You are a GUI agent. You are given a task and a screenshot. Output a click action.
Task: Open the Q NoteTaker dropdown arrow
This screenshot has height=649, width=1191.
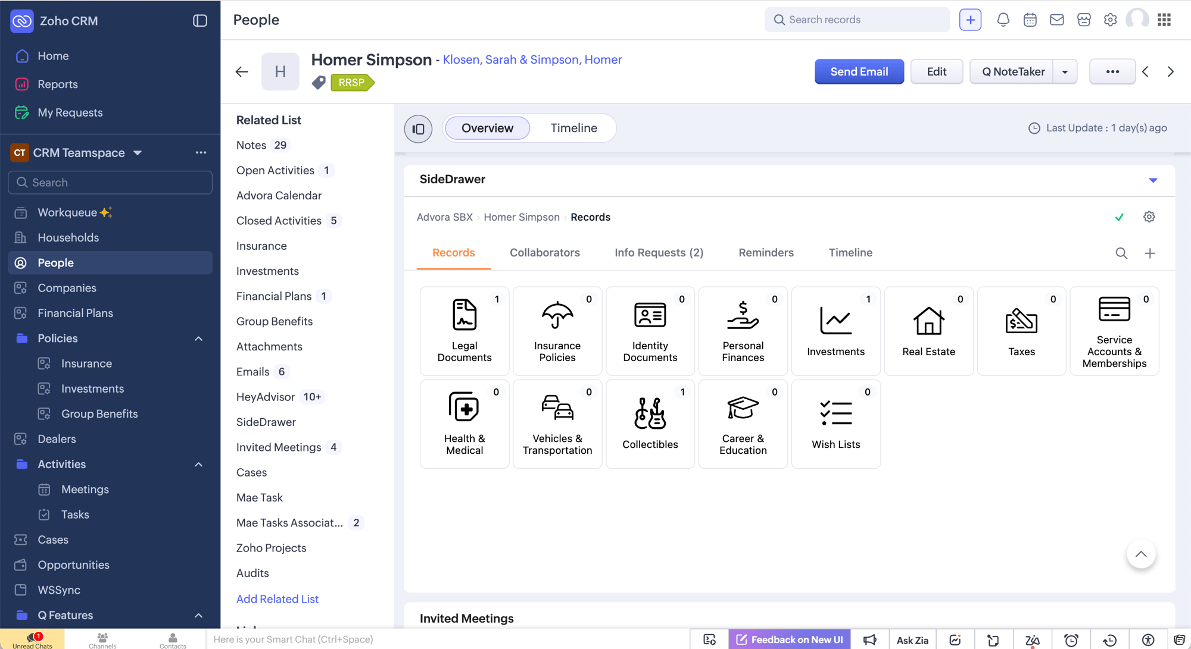tap(1065, 72)
